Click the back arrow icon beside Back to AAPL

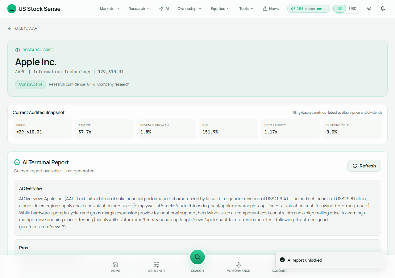(x=10, y=28)
